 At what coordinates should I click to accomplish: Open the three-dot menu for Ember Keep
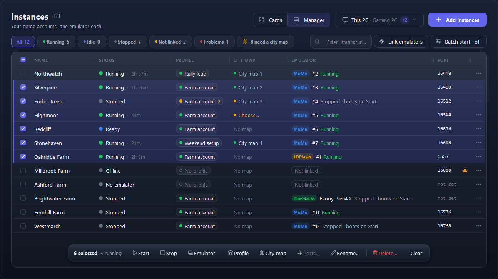(x=478, y=101)
